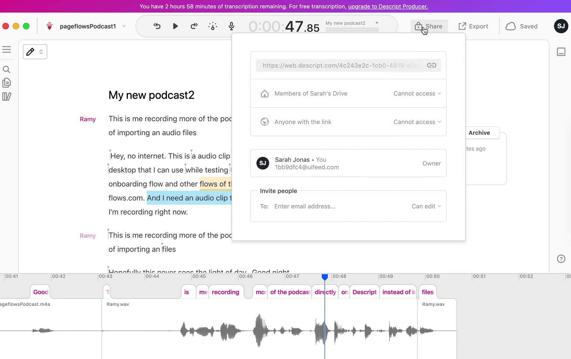
Task: Click the My new podcast2 title heading
Action: pos(151,95)
